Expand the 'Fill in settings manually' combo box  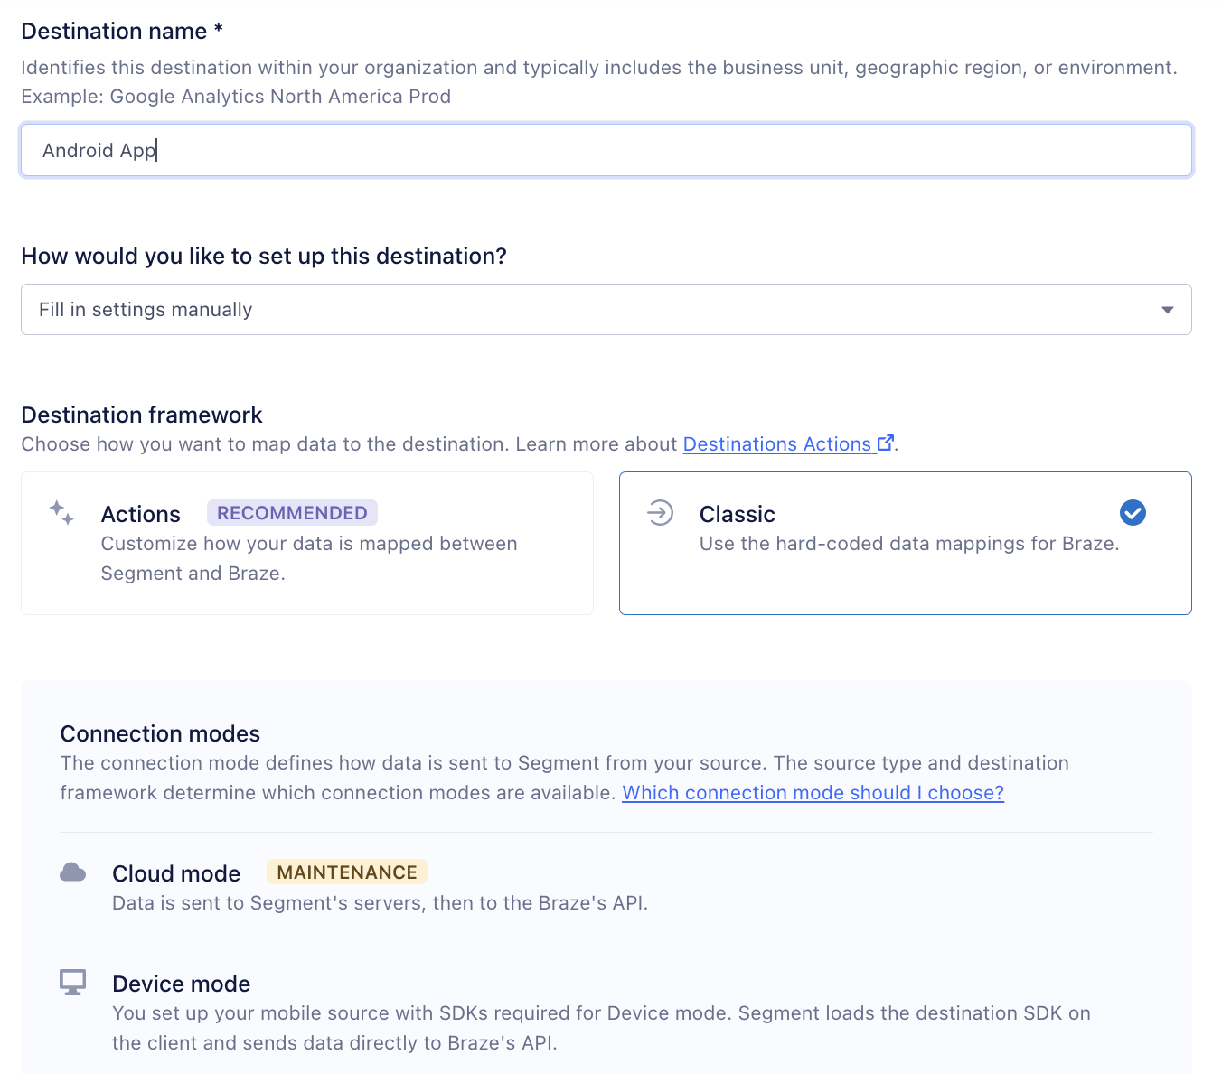click(x=606, y=310)
